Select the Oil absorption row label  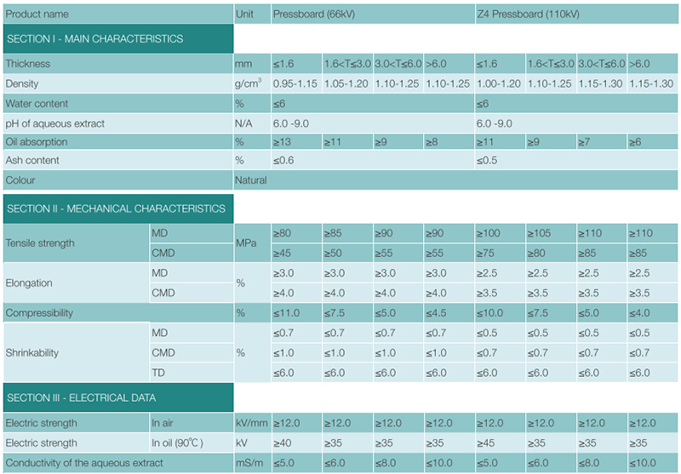click(x=36, y=141)
